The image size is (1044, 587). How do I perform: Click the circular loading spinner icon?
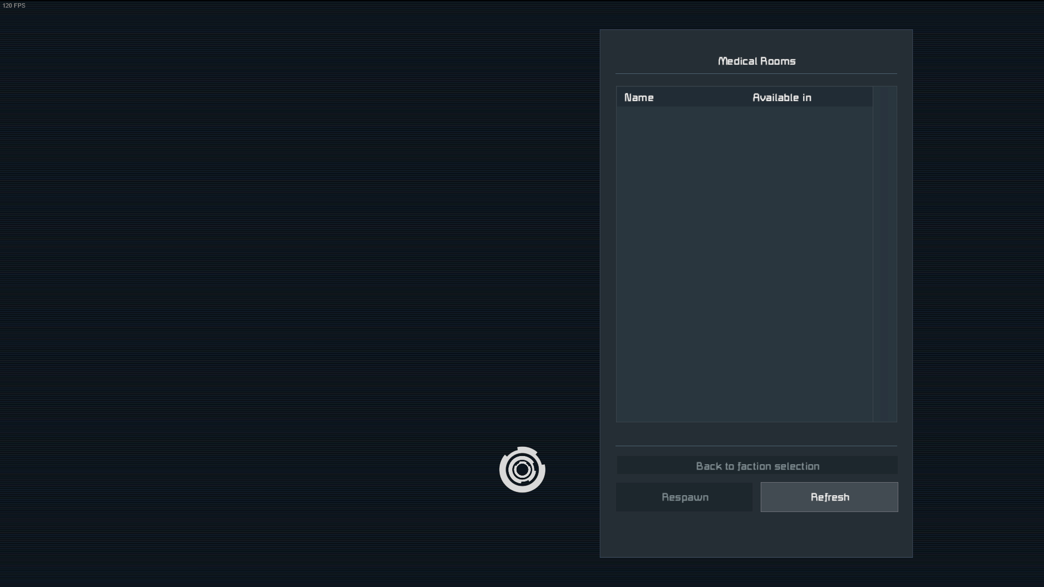[522, 470]
